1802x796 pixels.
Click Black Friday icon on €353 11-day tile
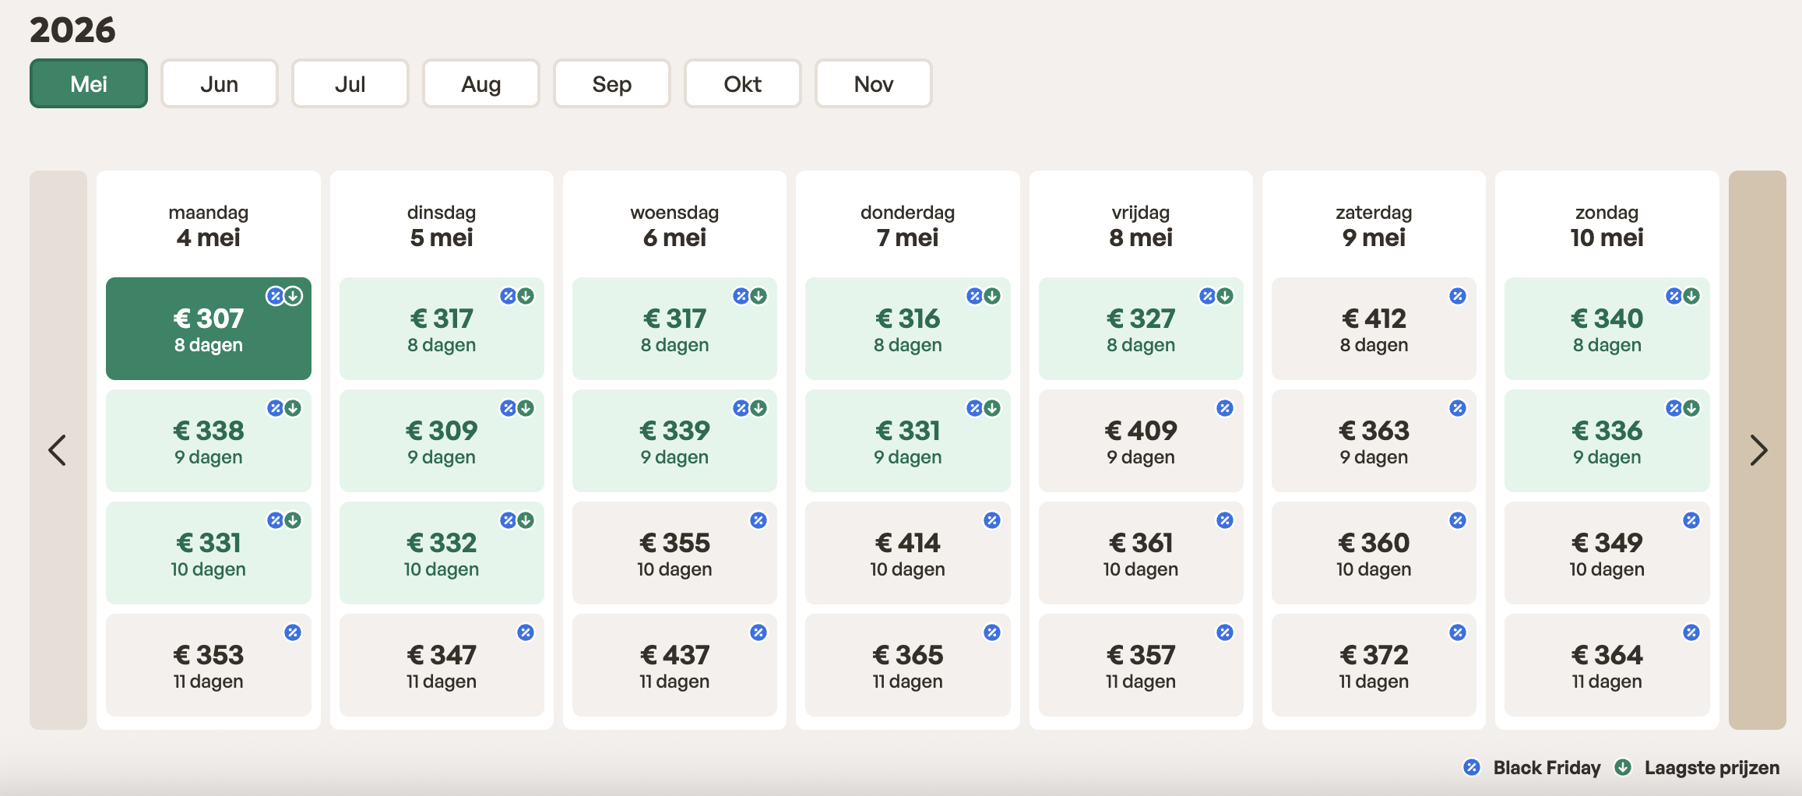coord(293,632)
